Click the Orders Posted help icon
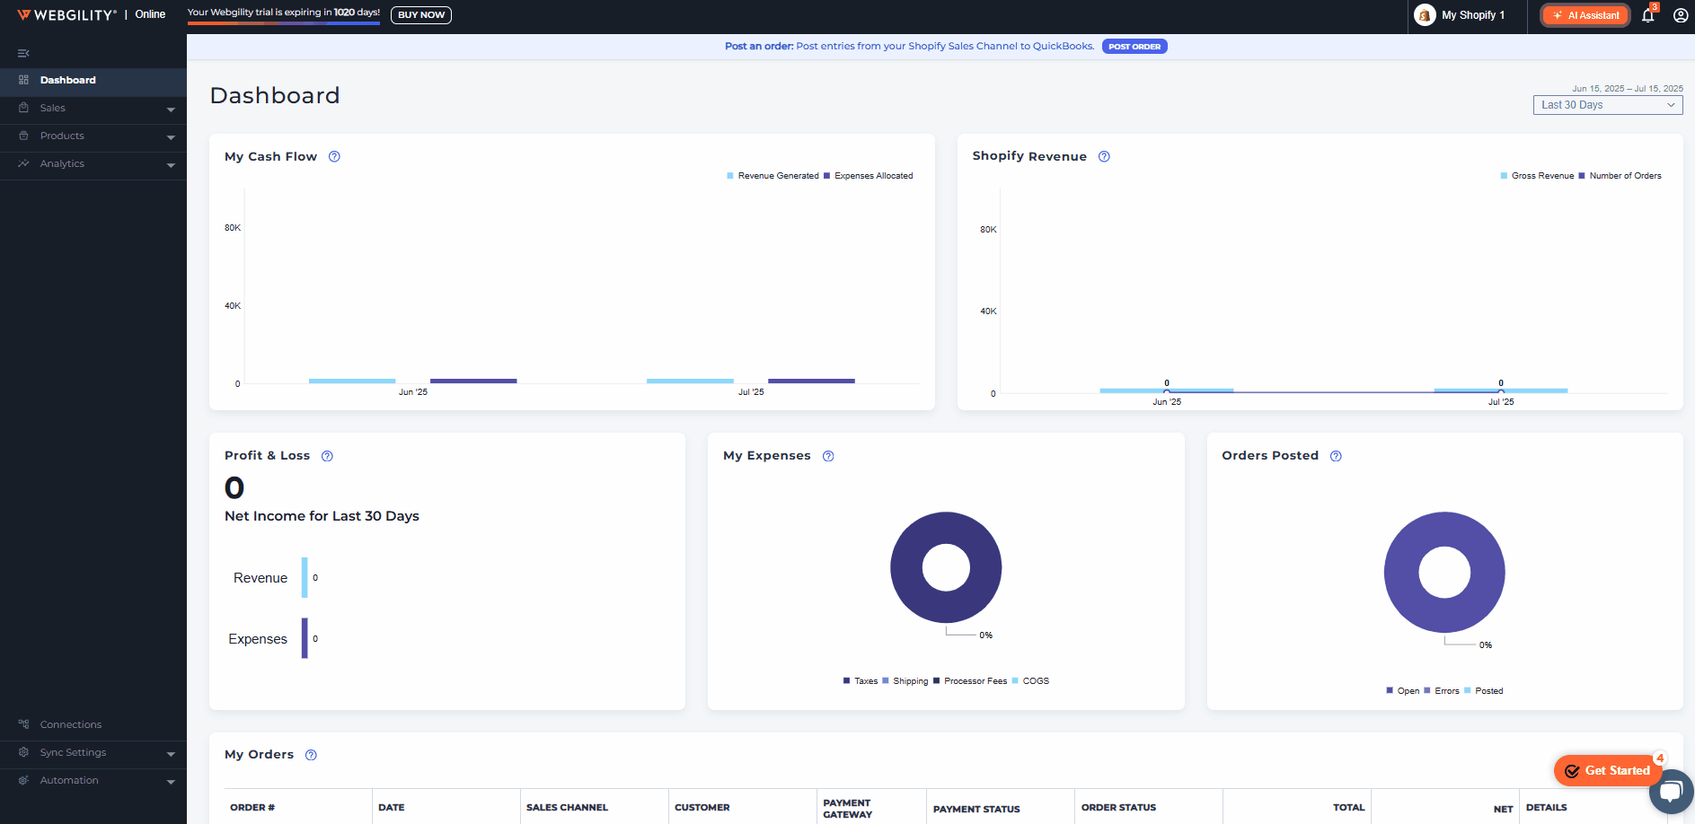Viewport: 1695px width, 824px height. tap(1336, 456)
